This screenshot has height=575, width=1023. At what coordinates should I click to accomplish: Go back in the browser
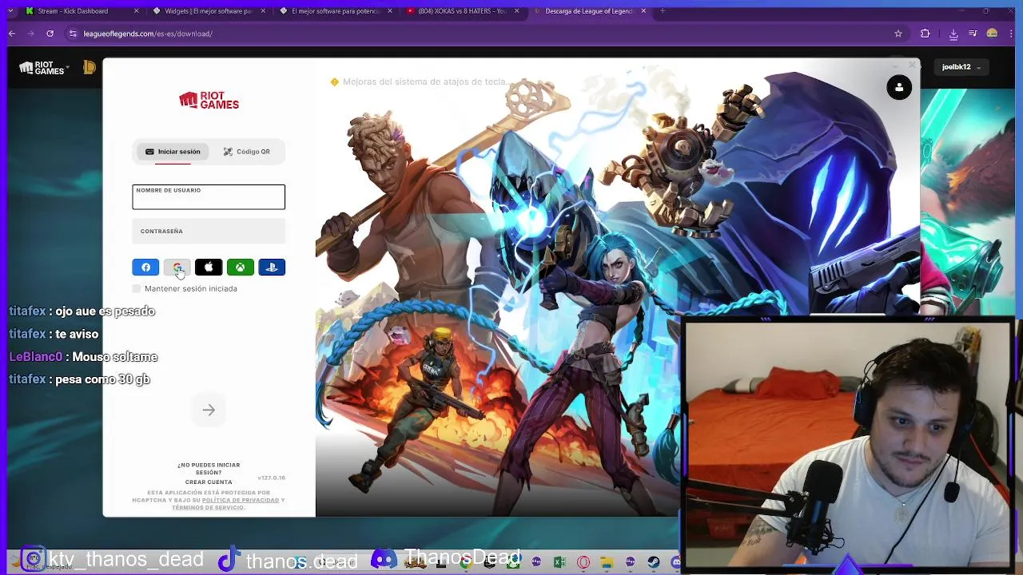(x=12, y=34)
